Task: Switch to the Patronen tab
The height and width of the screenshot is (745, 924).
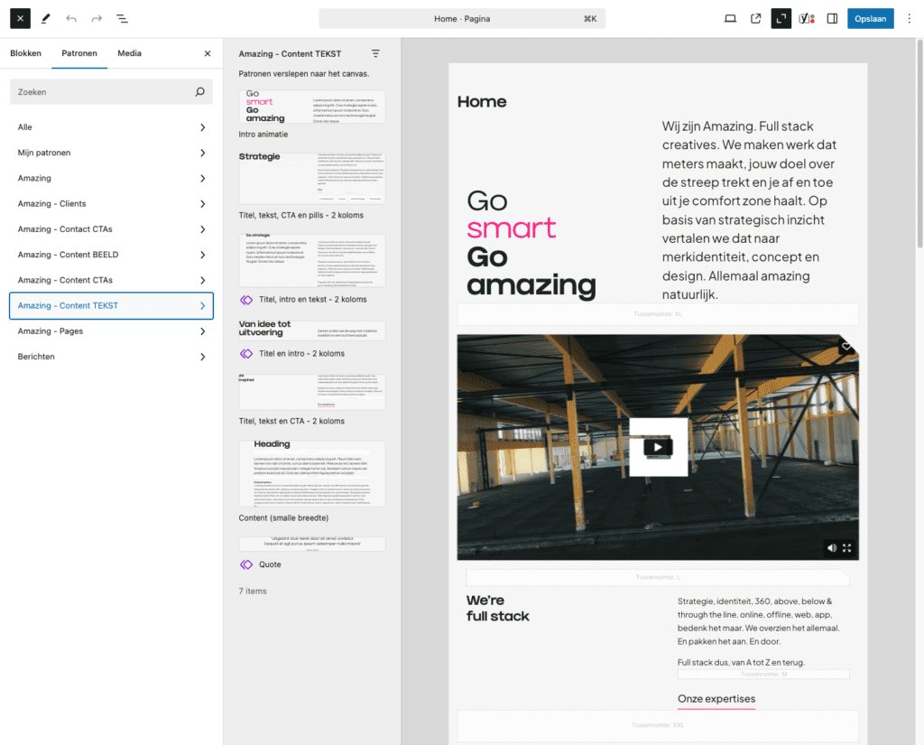Action: pyautogui.click(x=79, y=53)
